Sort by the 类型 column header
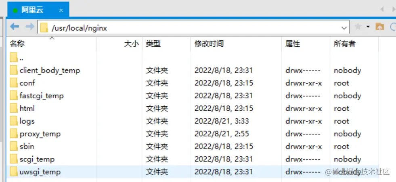396x182 pixels. [153, 44]
